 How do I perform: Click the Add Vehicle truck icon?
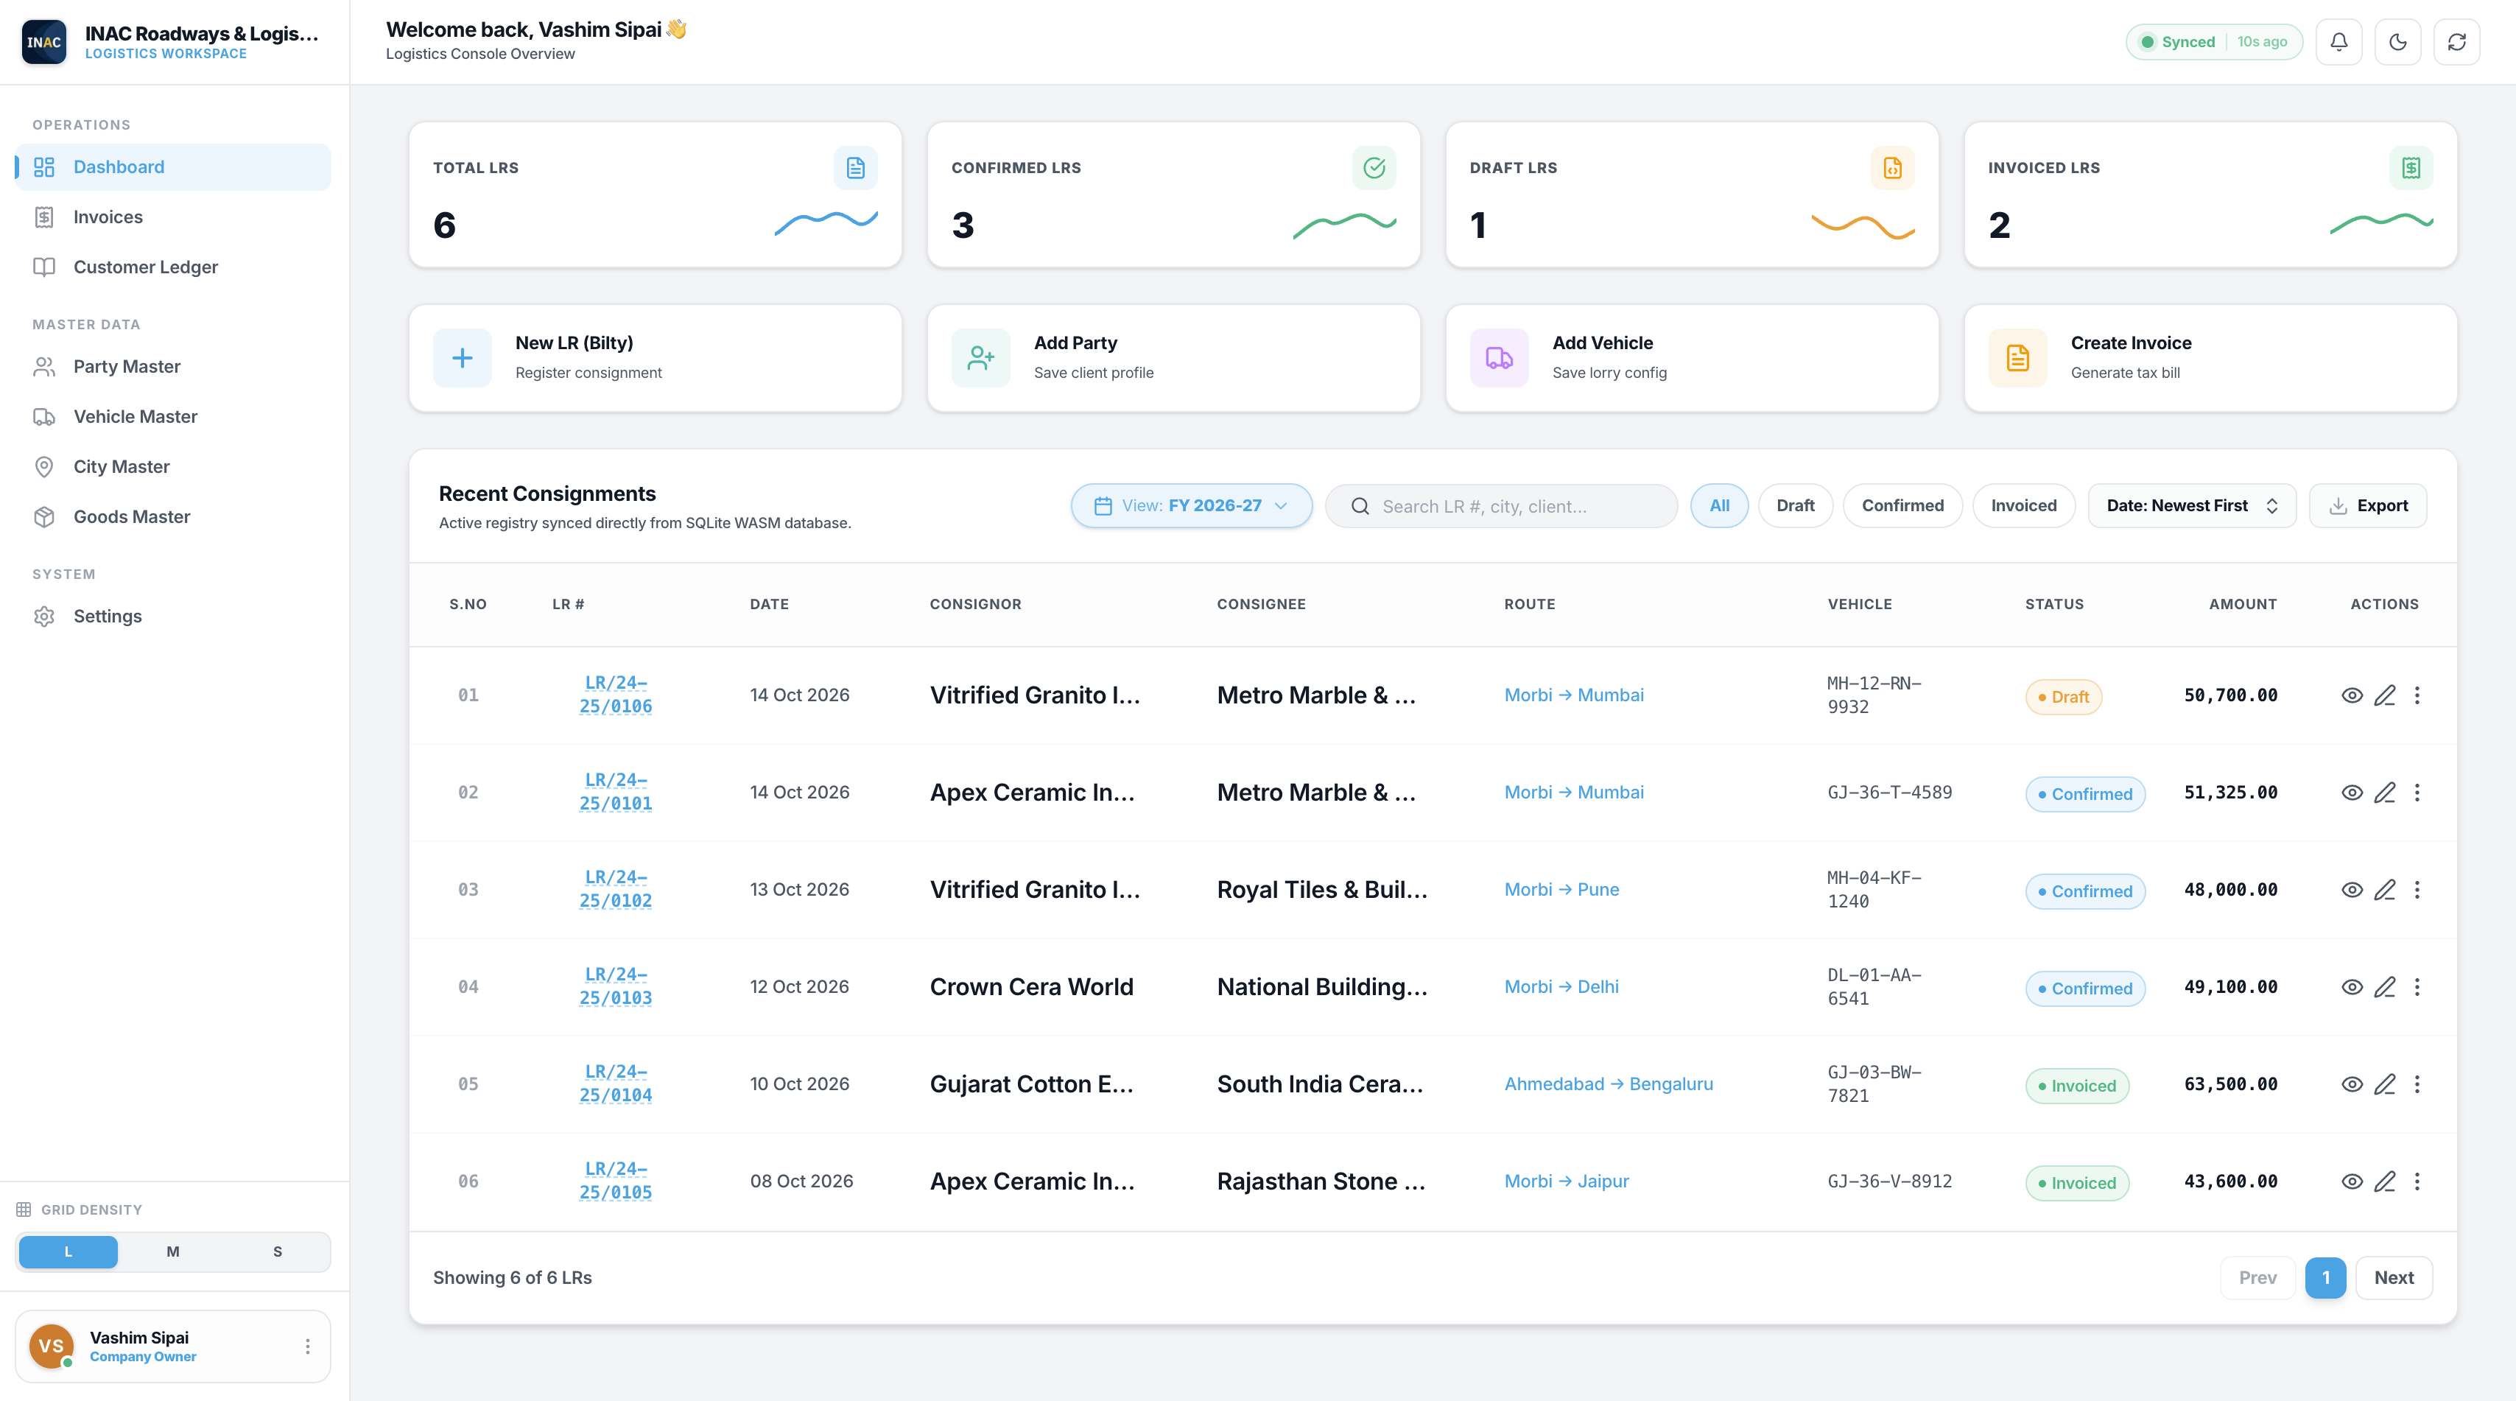point(1500,359)
